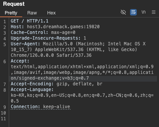Click the Accept-Encoding gzip, deflate, br line
This screenshot has width=159, height=127.
pyautogui.click(x=57, y=84)
